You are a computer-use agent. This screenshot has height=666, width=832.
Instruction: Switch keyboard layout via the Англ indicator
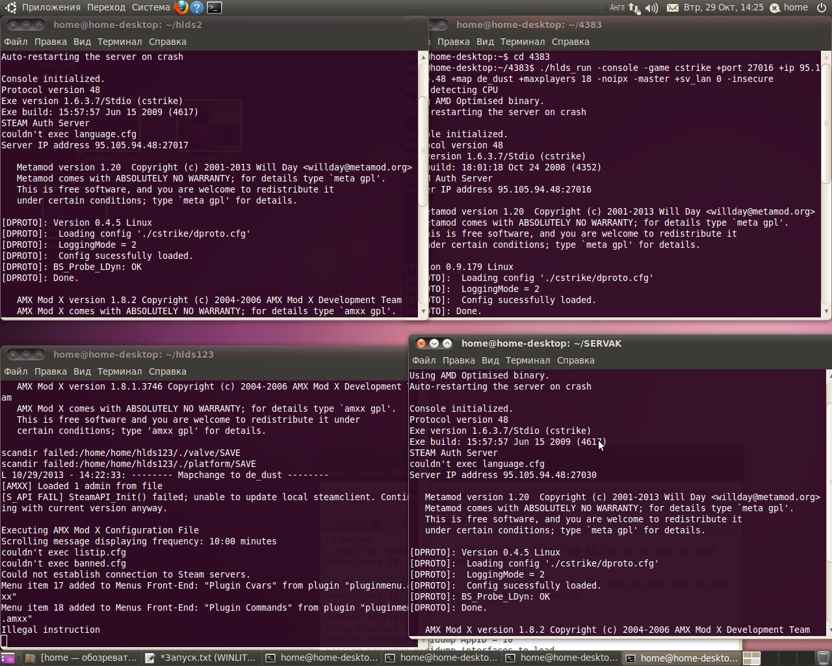(x=617, y=8)
